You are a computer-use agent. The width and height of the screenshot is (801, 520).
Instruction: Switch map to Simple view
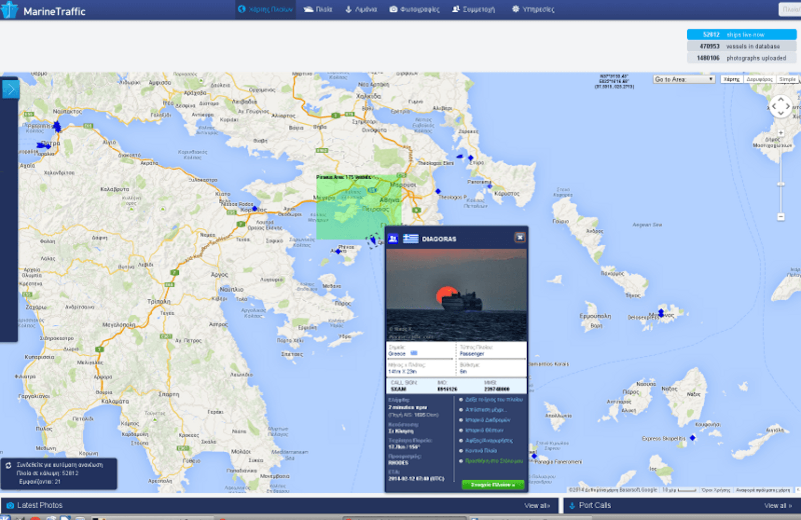(x=787, y=79)
